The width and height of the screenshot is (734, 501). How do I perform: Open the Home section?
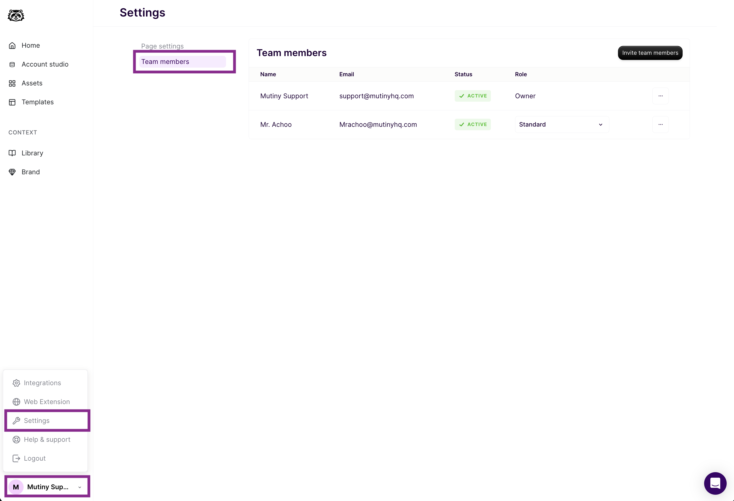(30, 45)
